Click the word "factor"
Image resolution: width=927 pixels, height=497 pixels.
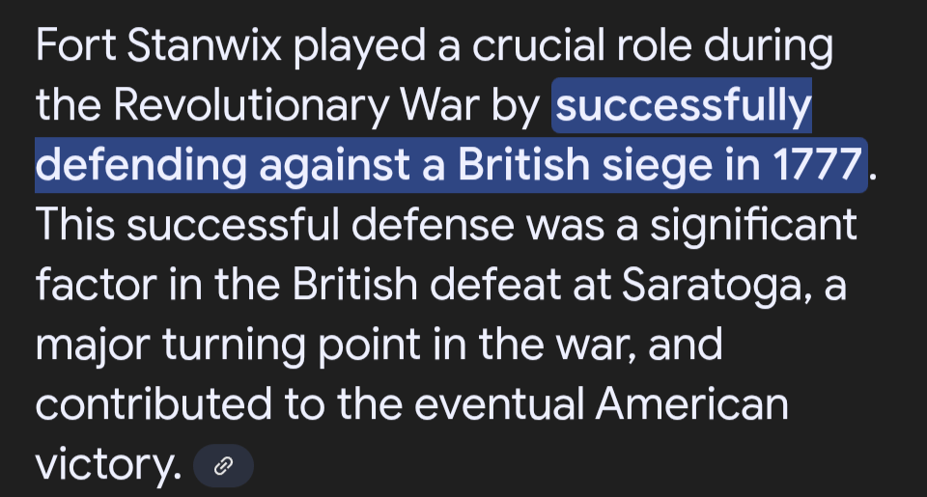(x=91, y=287)
